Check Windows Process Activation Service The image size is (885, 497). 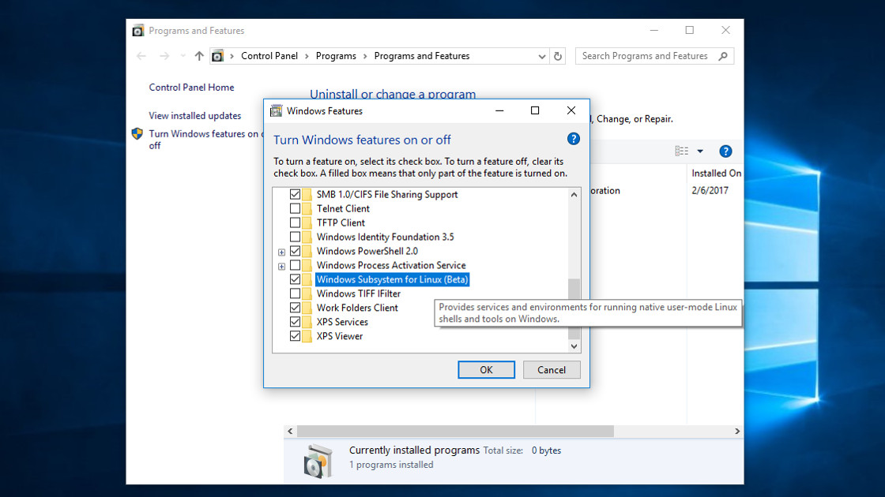point(296,265)
